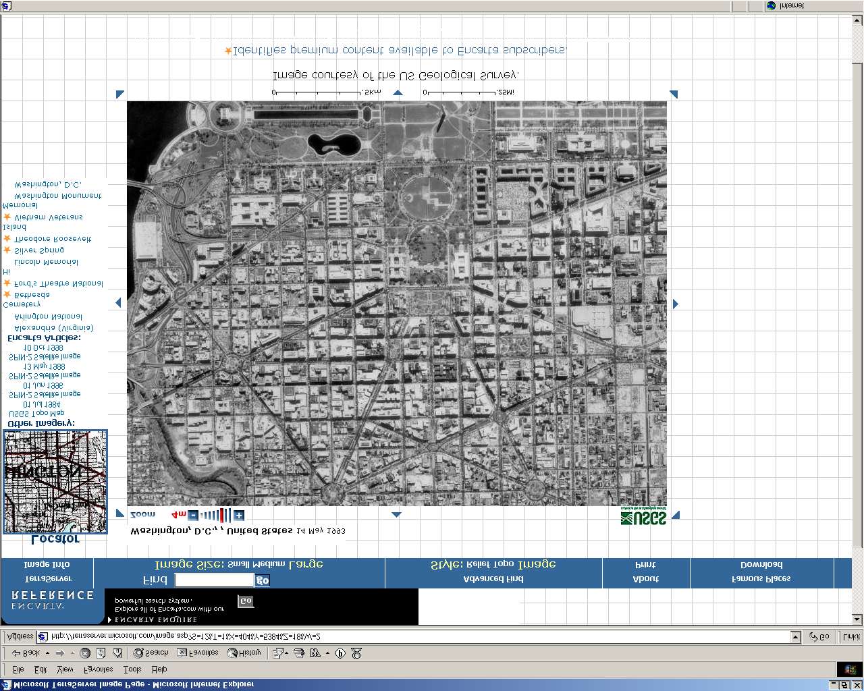Image resolution: width=864 pixels, height=691 pixels.
Task: Pan the map using the bottom-right corner arrow
Action: click(675, 515)
